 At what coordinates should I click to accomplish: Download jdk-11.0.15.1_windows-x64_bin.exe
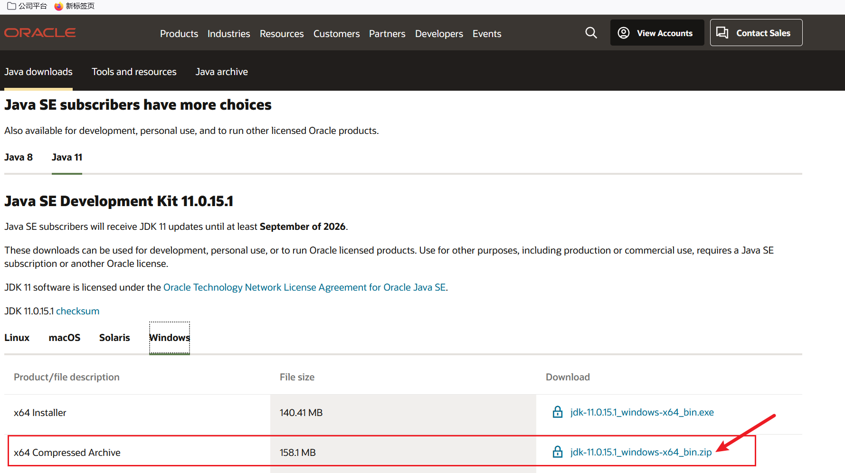(642, 412)
